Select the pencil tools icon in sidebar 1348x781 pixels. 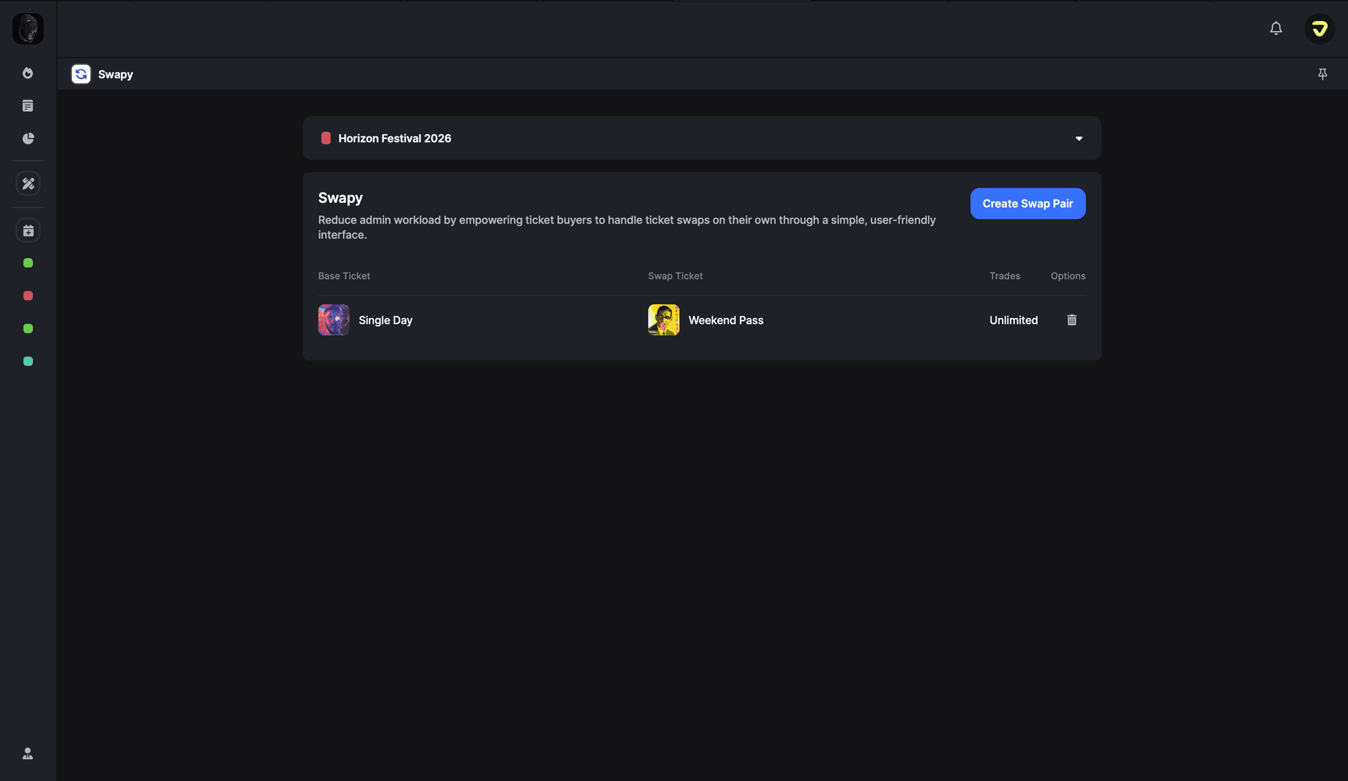tap(28, 183)
